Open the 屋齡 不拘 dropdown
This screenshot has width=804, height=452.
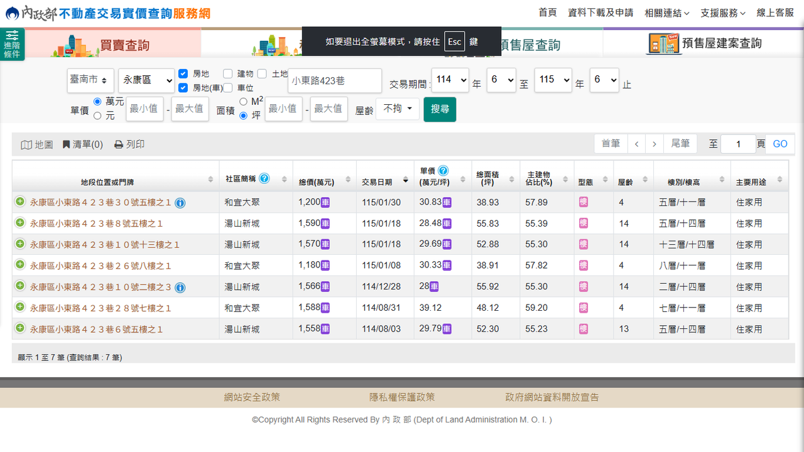click(398, 109)
